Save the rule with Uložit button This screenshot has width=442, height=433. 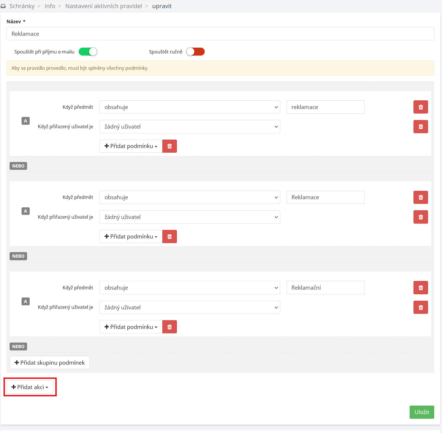point(422,412)
